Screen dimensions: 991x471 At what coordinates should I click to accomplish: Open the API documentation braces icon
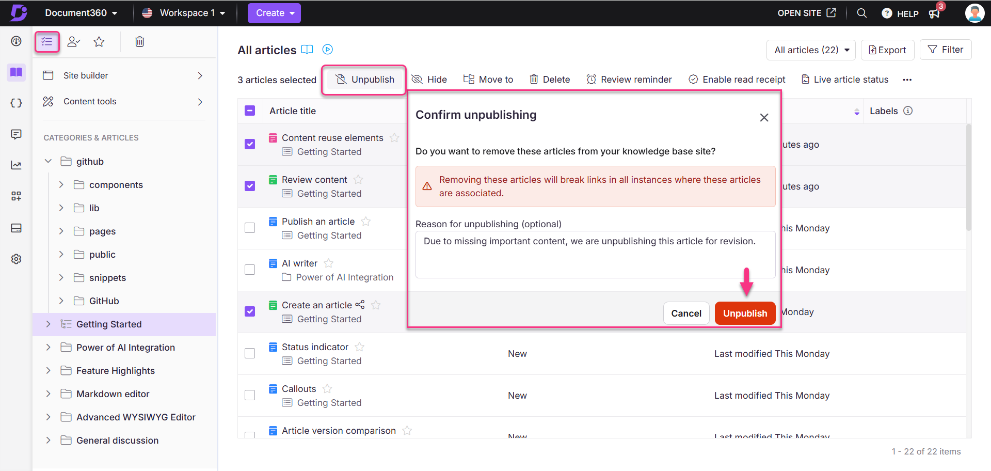[x=16, y=103]
